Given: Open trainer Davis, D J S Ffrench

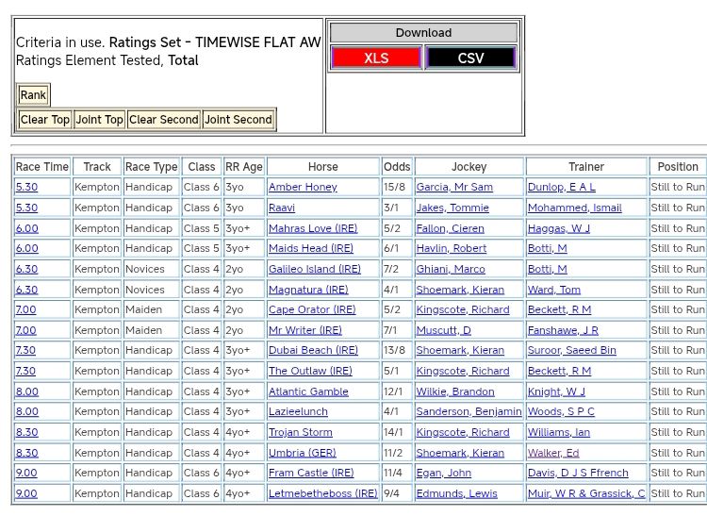Looking at the screenshot, I should pos(577,473).
